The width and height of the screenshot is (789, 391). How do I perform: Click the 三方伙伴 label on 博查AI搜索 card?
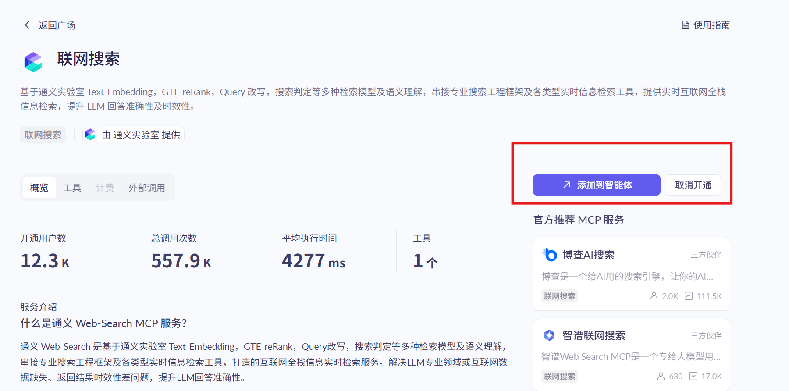point(706,255)
